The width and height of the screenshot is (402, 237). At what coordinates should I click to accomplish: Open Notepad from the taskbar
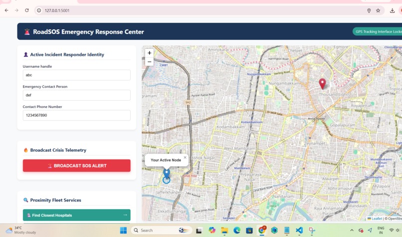[x=287, y=231]
